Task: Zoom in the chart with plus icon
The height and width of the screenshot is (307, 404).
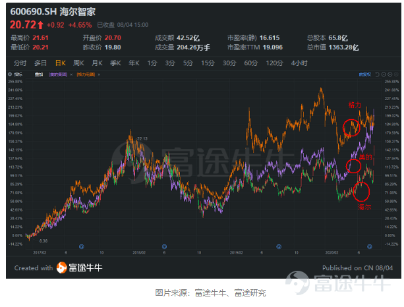Action: coord(390,74)
